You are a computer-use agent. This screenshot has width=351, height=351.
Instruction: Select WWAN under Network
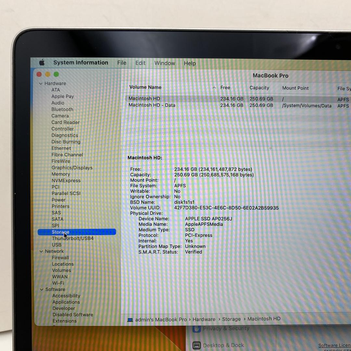[60, 277]
